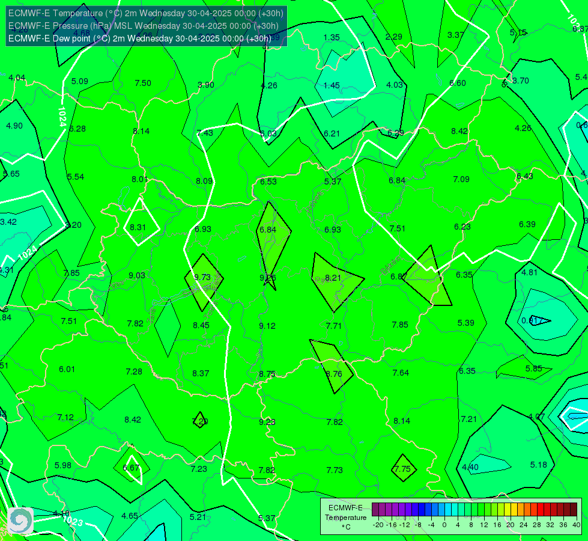Click the 8.75 grid value
The width and height of the screenshot is (588, 541).
267,374
